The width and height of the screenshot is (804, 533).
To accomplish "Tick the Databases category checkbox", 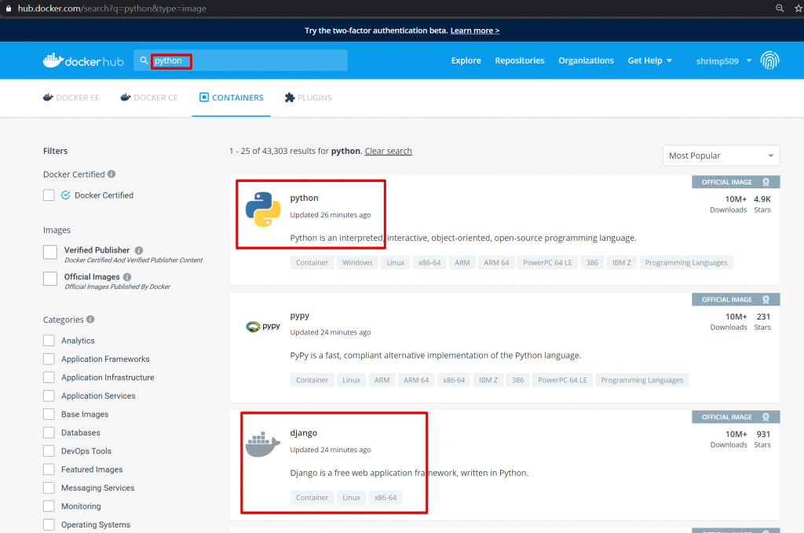I will tap(49, 433).
